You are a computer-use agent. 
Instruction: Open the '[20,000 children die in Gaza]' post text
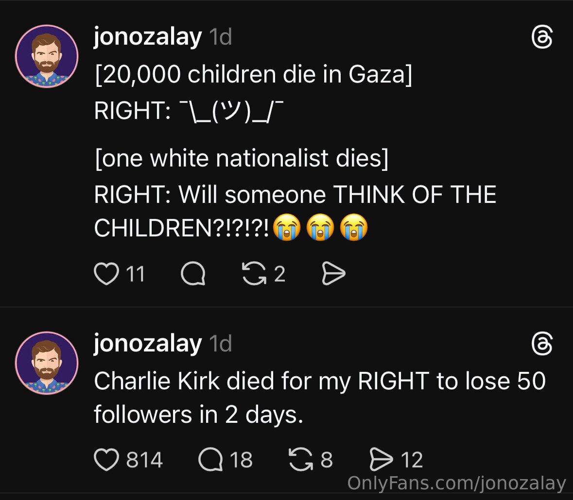pos(253,74)
